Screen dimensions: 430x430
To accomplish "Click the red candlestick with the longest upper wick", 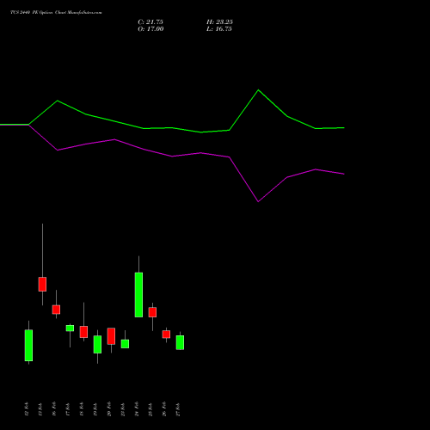I will pos(42,284).
